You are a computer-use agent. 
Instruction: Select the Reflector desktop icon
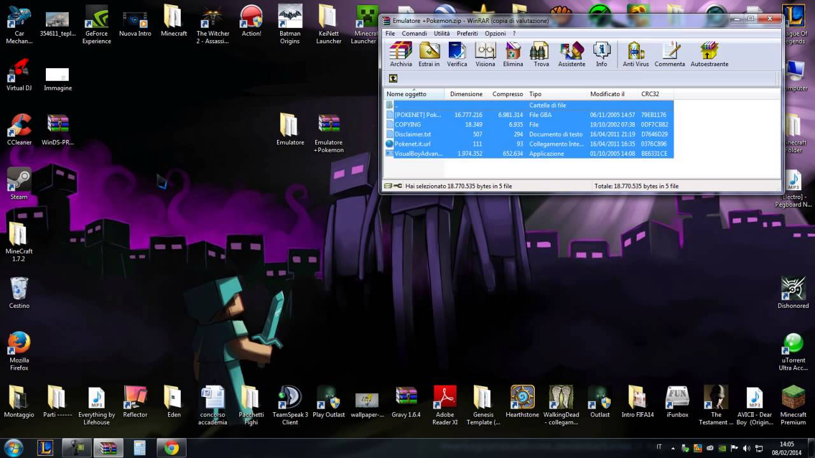pos(135,402)
